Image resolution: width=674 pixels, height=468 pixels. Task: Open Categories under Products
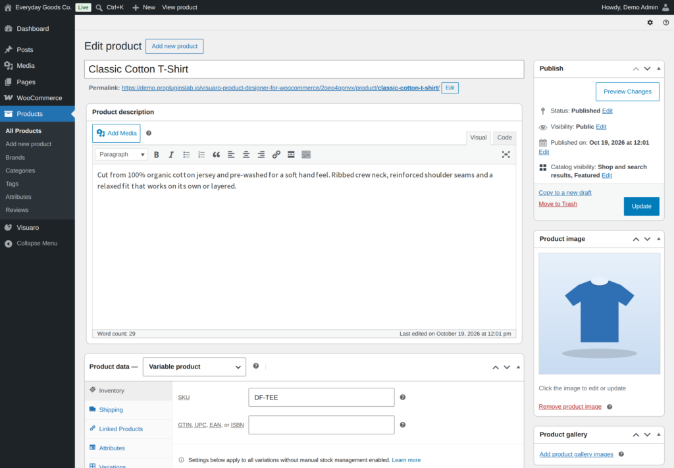(x=20, y=170)
